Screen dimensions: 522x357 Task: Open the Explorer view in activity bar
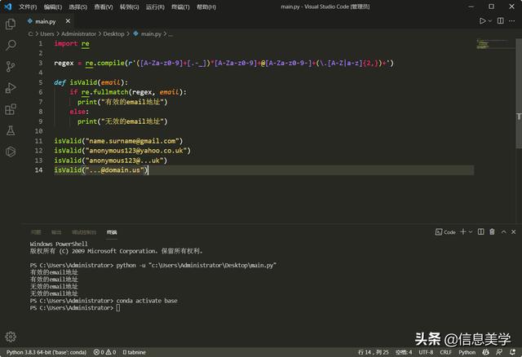(x=11, y=24)
